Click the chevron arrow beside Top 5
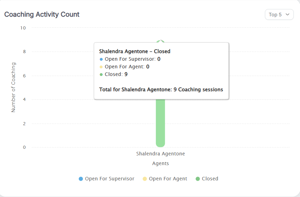300x197 pixels. pyautogui.click(x=287, y=15)
